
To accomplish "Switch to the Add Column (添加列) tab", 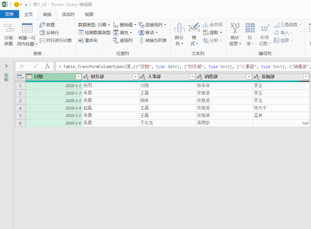I will (x=68, y=15).
